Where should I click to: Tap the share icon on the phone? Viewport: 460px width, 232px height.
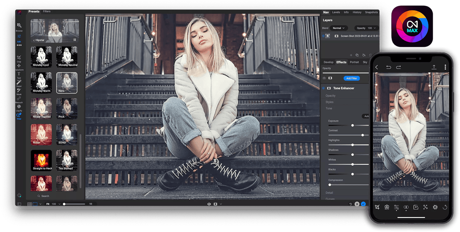(x=434, y=67)
